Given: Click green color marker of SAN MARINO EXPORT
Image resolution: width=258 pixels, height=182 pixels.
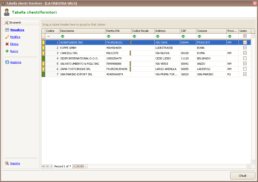Looking at the screenshot, I should pos(43,74).
